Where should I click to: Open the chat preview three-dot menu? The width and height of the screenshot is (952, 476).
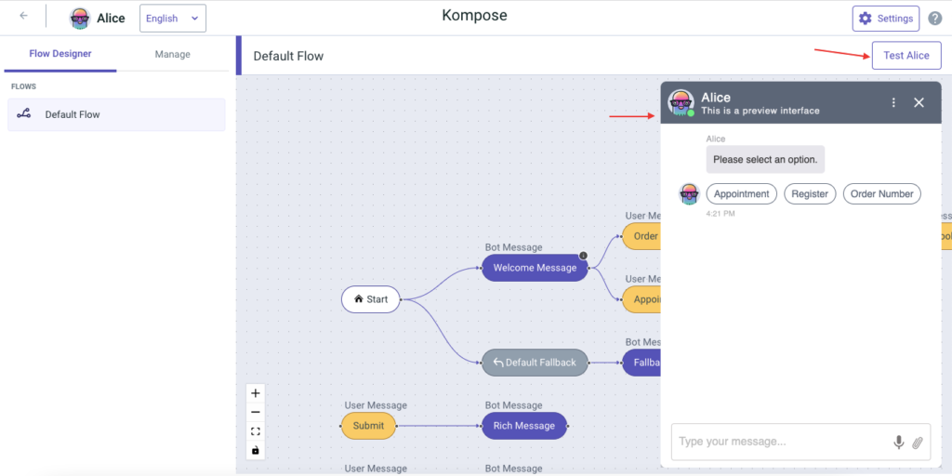(x=893, y=102)
